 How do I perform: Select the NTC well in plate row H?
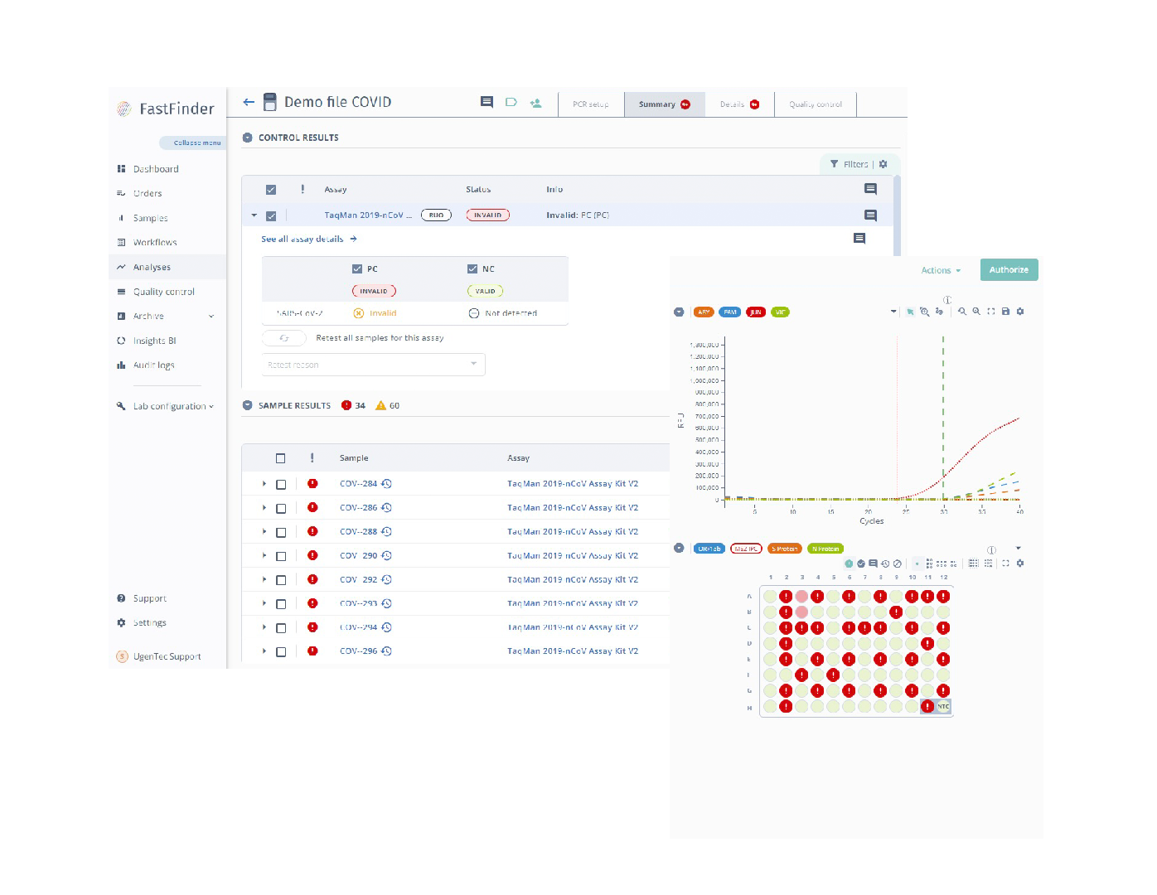coord(943,707)
